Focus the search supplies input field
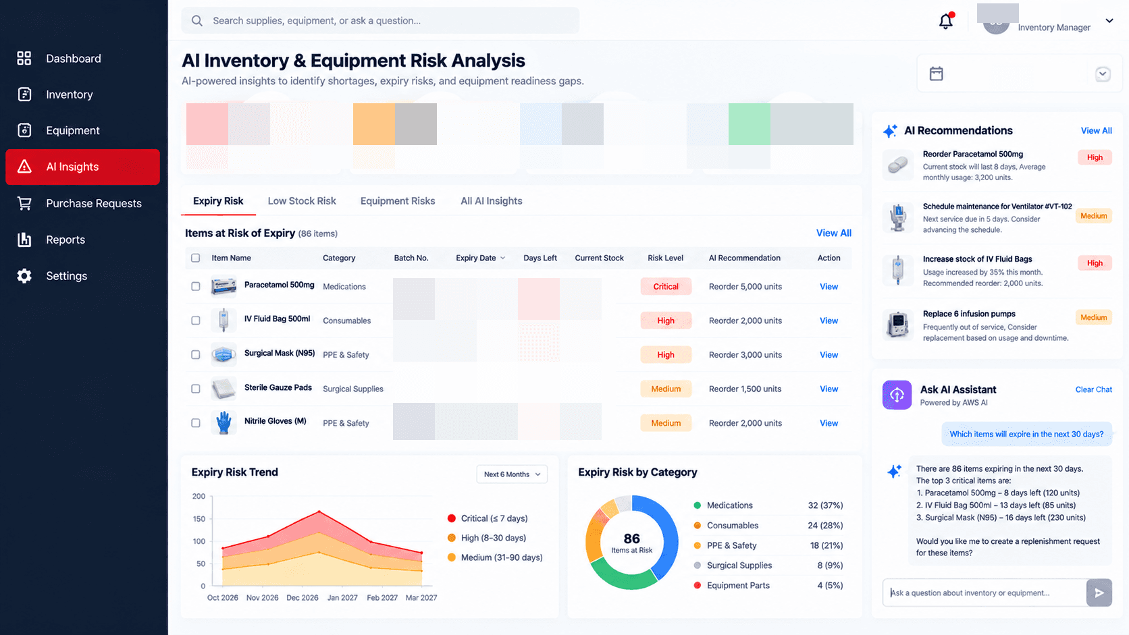Viewport: 1129px width, 635px height. [x=380, y=21]
